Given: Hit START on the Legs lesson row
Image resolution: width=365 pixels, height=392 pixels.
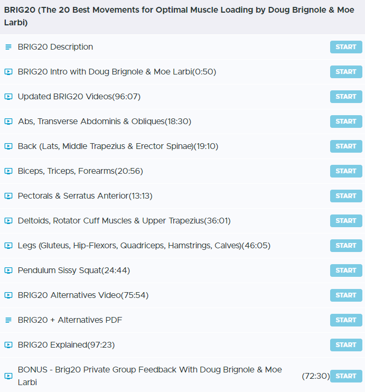Looking at the screenshot, I should (346, 246).
